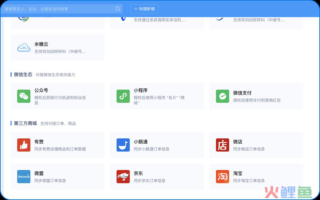Screen dimensions: 320x200
Task: Open the 微盟 card title
Action: coord(39,173)
